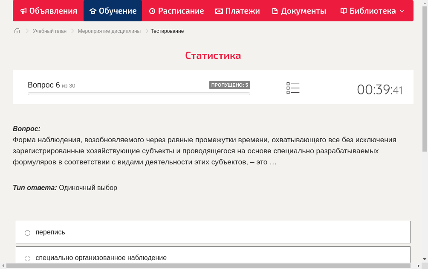The height and width of the screenshot is (269, 428).
Task: Select the graduation cap icon in Обучение tab
Action: pyautogui.click(x=93, y=11)
